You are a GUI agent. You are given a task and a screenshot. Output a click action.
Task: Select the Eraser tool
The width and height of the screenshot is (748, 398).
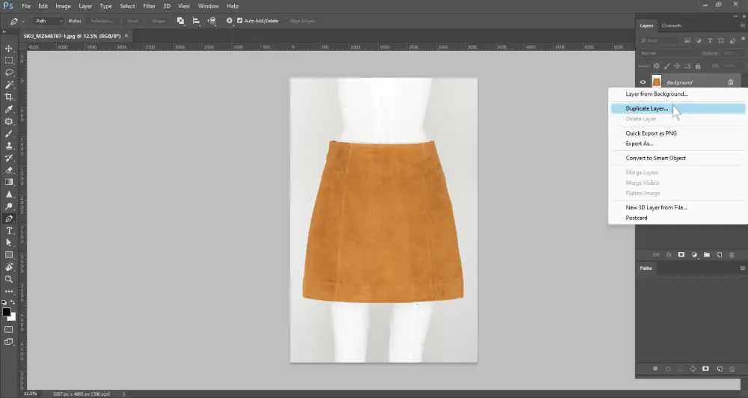(x=8, y=170)
